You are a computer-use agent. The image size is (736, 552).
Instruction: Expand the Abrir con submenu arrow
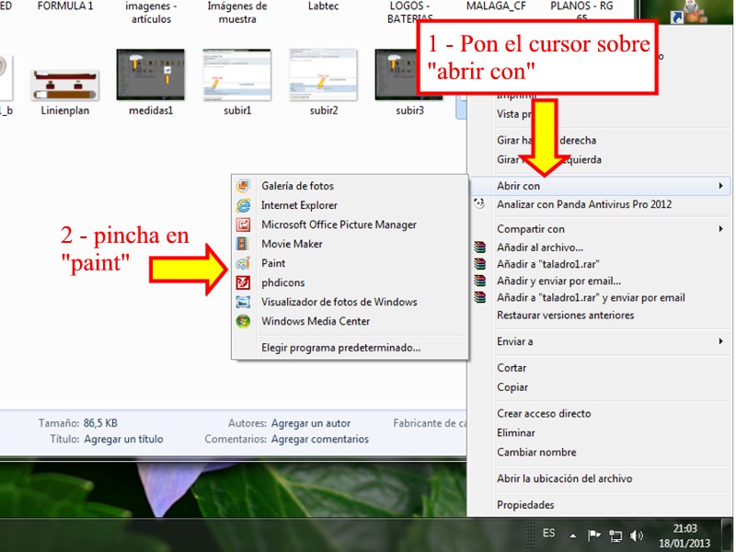tap(720, 186)
